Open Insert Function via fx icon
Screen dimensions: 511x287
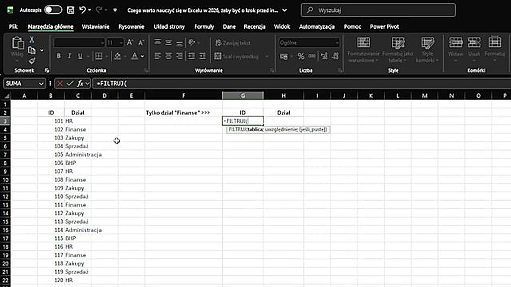[x=80, y=84]
